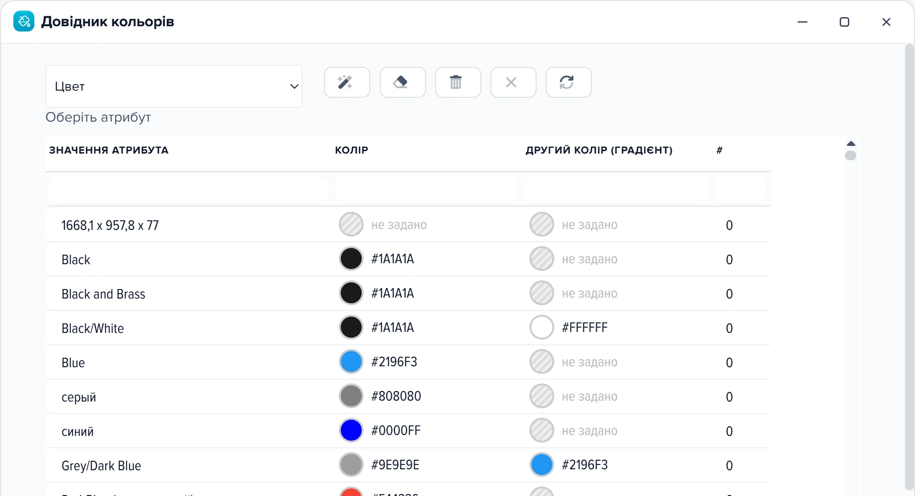Maximize the Довідник кольорів window
Image resolution: width=915 pixels, height=496 pixels.
844,22
